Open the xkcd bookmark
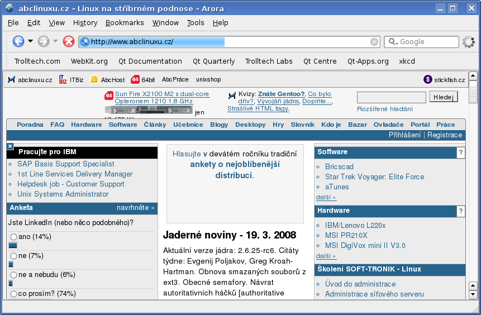This screenshot has height=315, width=481. click(407, 61)
